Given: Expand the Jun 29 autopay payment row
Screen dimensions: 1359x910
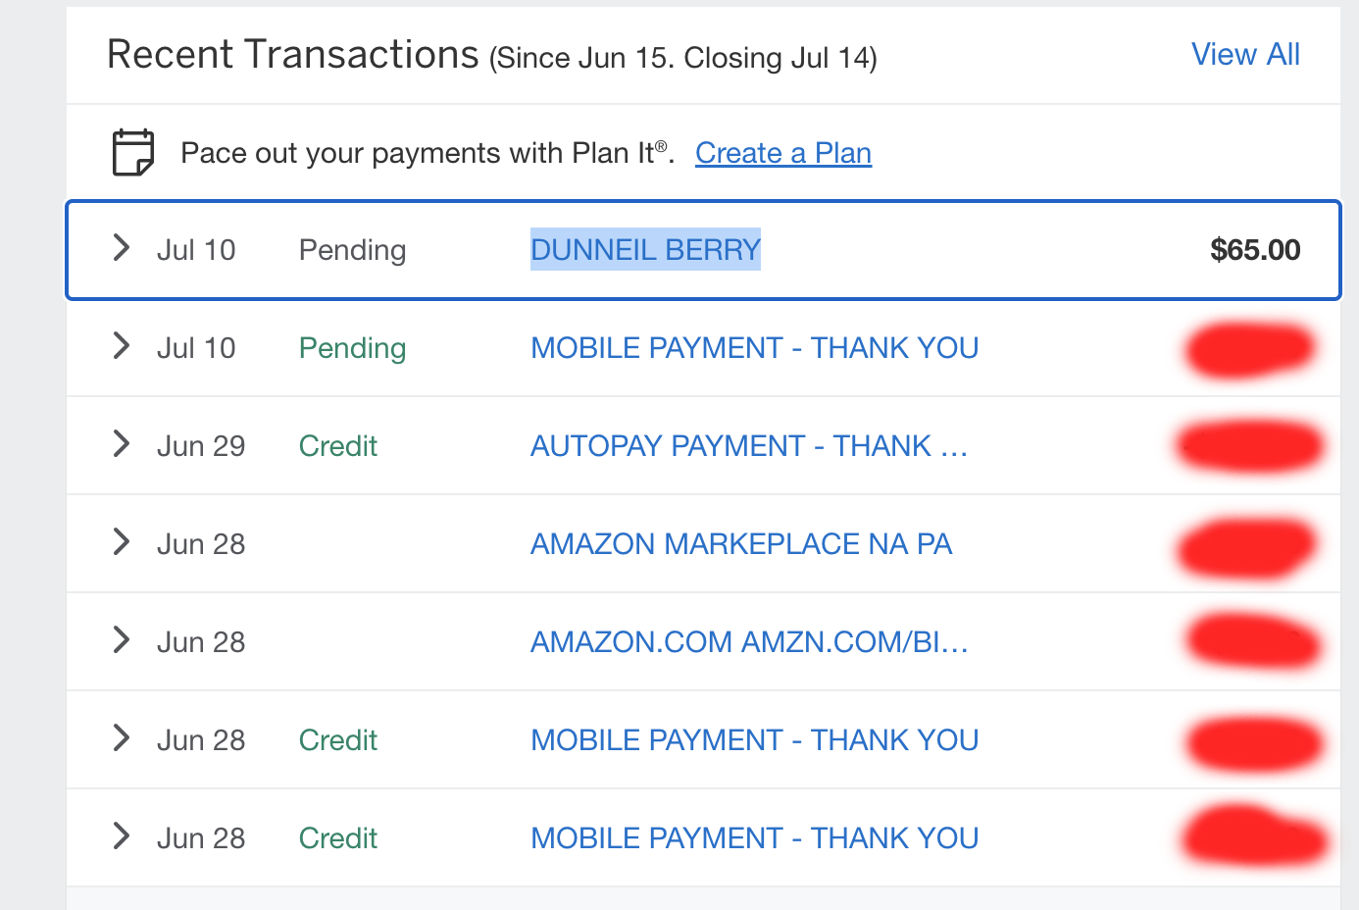Looking at the screenshot, I should point(121,443).
